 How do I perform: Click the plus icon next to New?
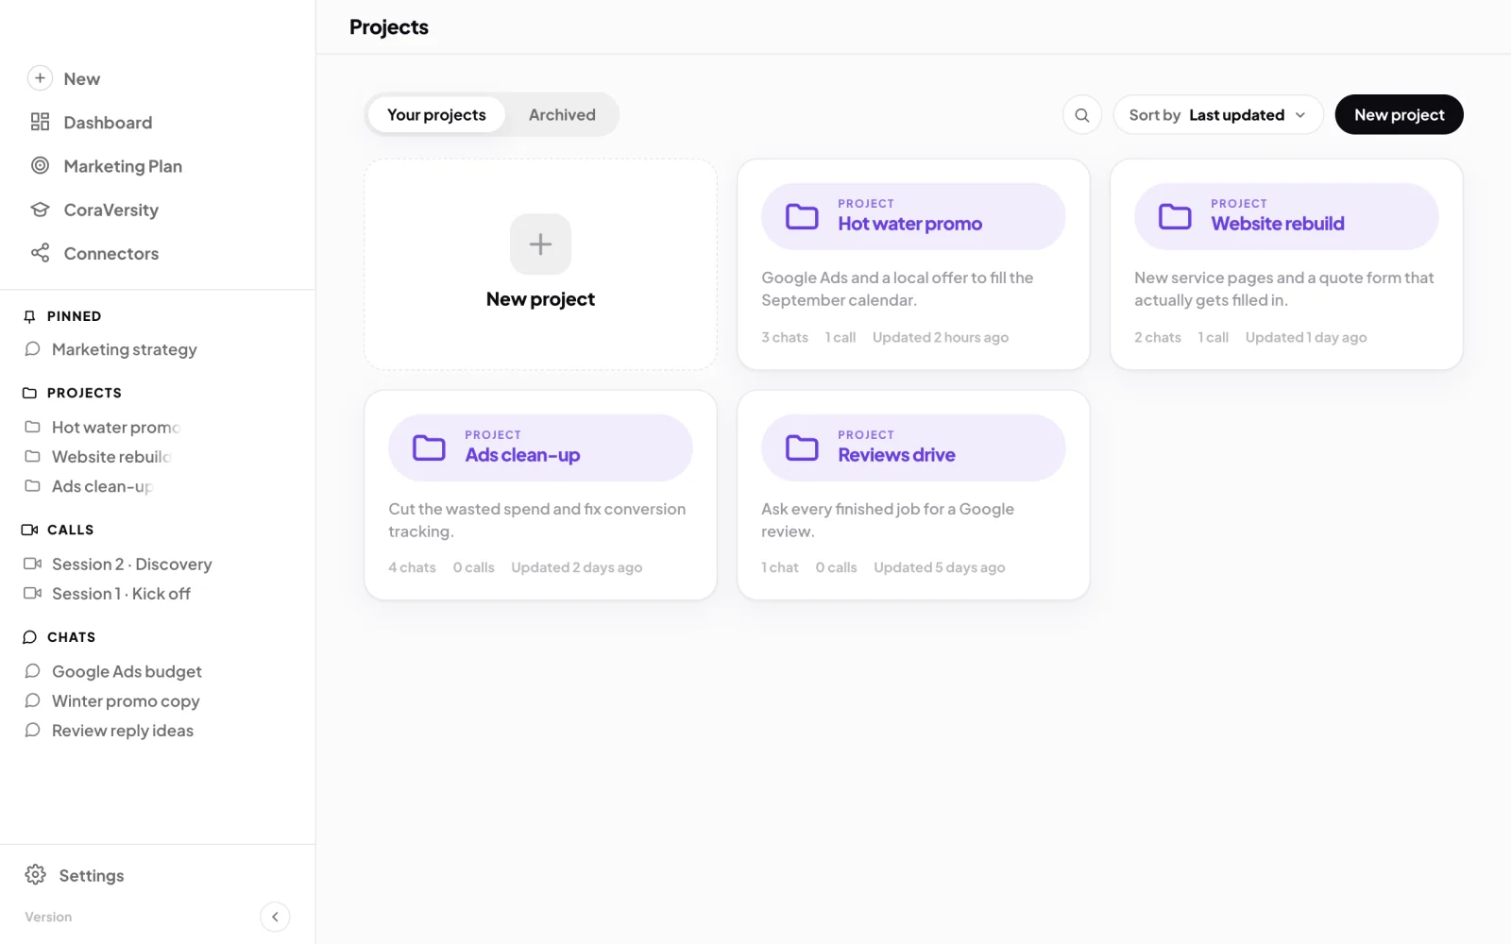click(40, 78)
